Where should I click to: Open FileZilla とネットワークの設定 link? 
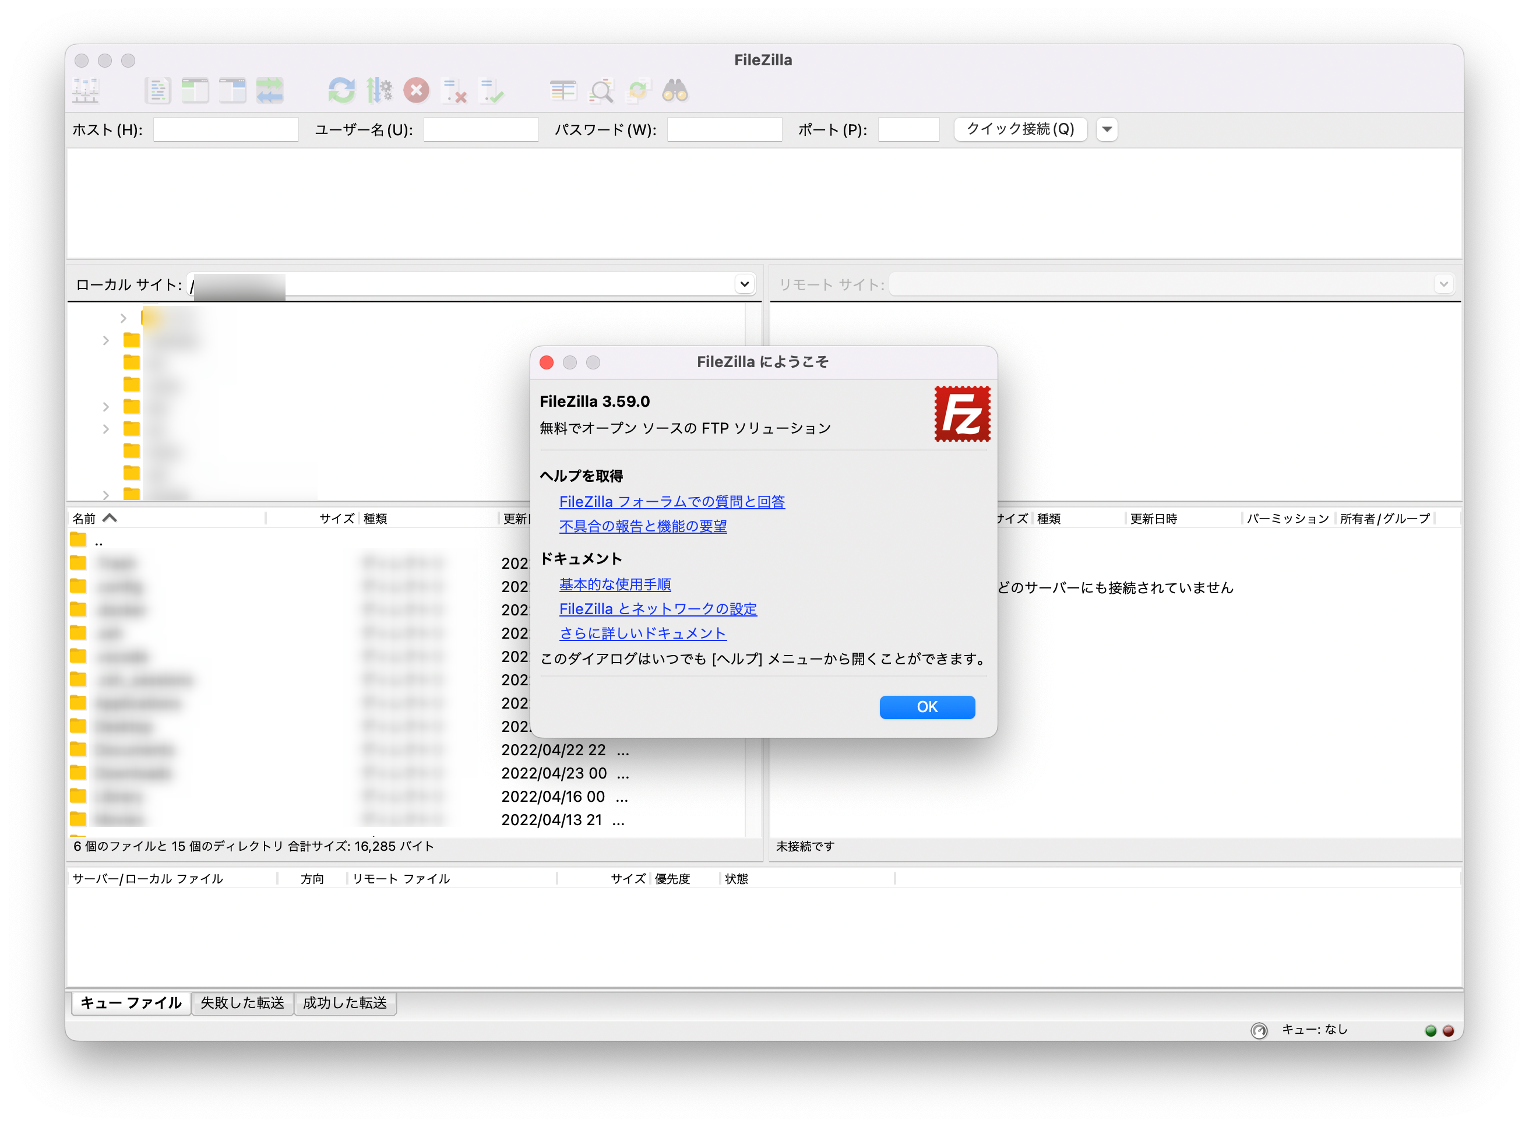point(658,608)
